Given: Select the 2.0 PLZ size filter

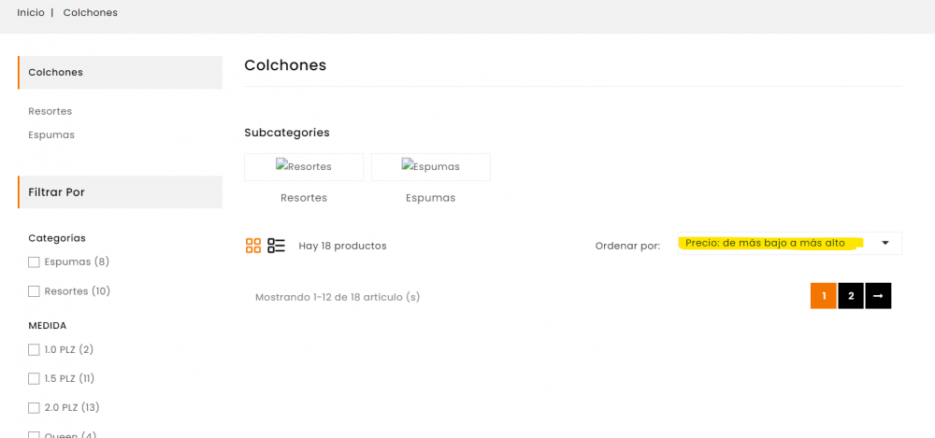Looking at the screenshot, I should [35, 408].
